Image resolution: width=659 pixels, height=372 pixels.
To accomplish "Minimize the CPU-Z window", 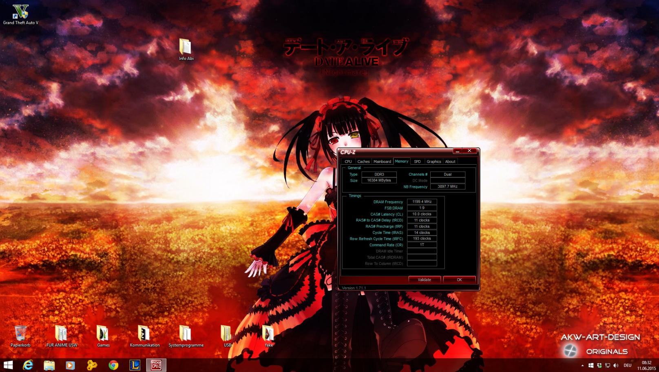I will click(x=458, y=151).
